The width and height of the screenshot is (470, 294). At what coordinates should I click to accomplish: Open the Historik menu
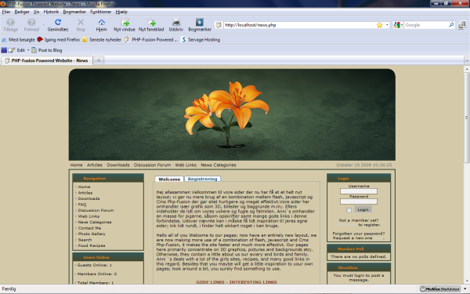click(x=51, y=12)
